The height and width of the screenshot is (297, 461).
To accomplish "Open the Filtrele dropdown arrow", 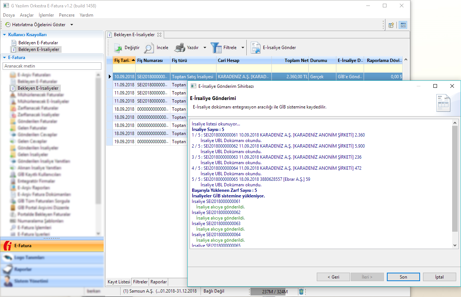I will [x=243, y=48].
